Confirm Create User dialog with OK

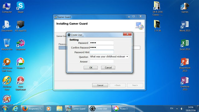tap(90, 68)
